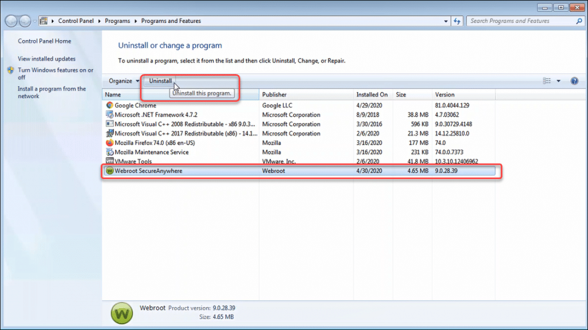The height and width of the screenshot is (330, 588).
Task: Click the 4/30/2020 installed date cell
Action: tap(369, 170)
